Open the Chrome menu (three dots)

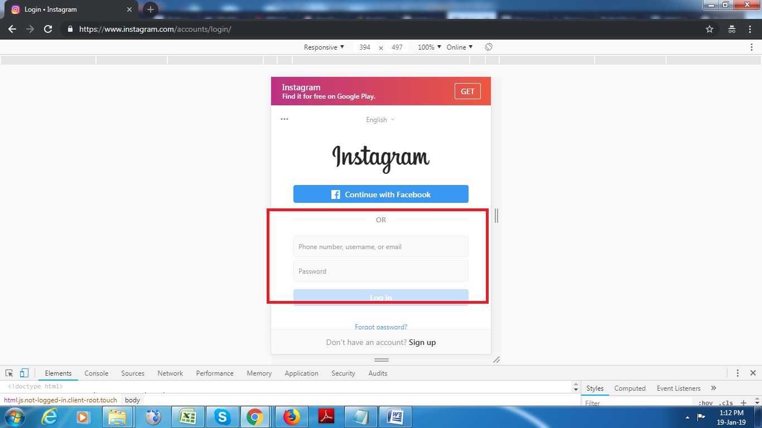(751, 29)
